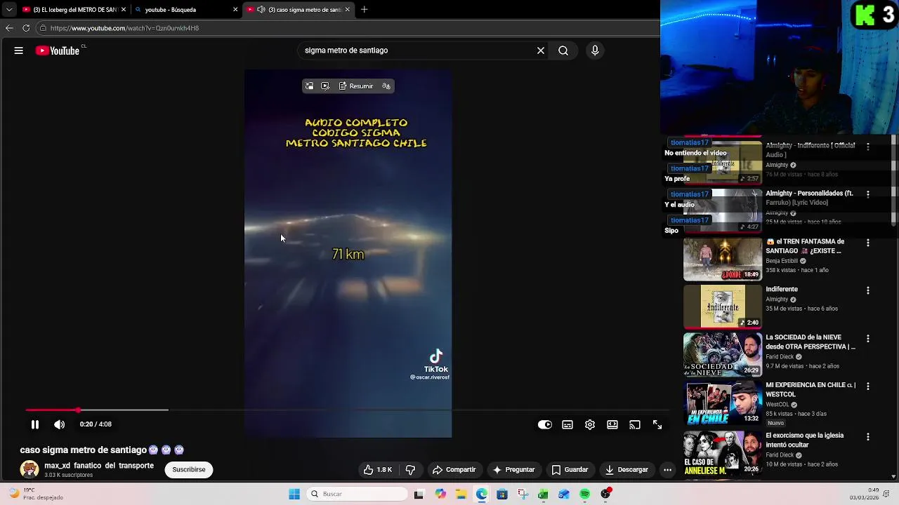
Task: Open the Indiferente video thumbnail
Action: [723, 307]
